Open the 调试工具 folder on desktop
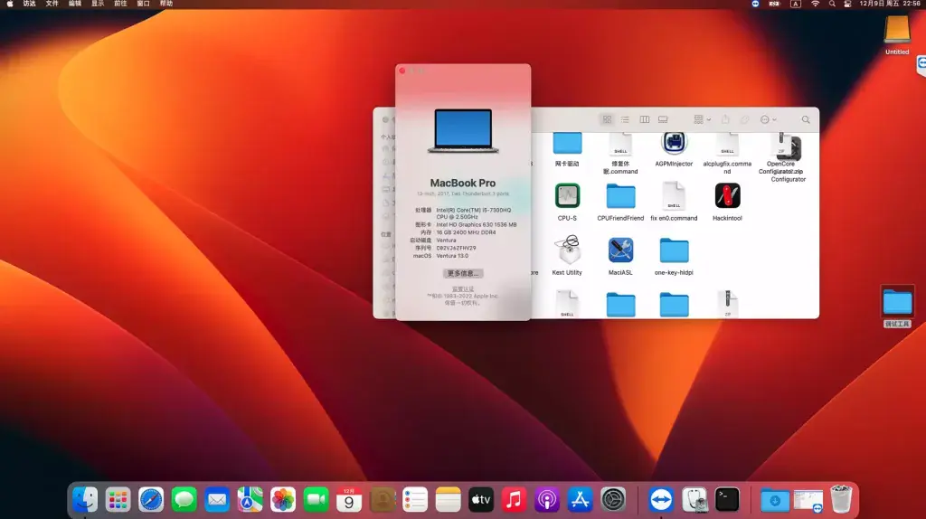Viewport: 926px width, 519px height. pyautogui.click(x=897, y=302)
